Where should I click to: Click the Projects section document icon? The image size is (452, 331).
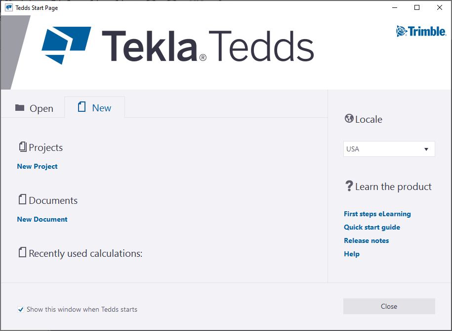[22, 147]
